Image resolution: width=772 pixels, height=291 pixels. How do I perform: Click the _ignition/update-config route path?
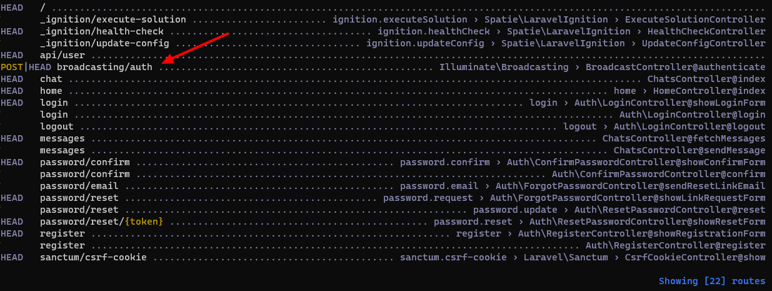click(104, 43)
